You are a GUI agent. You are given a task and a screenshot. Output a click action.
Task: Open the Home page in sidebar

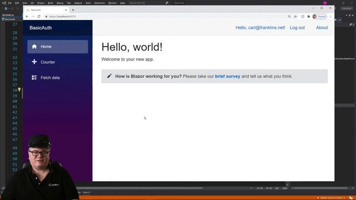click(58, 47)
